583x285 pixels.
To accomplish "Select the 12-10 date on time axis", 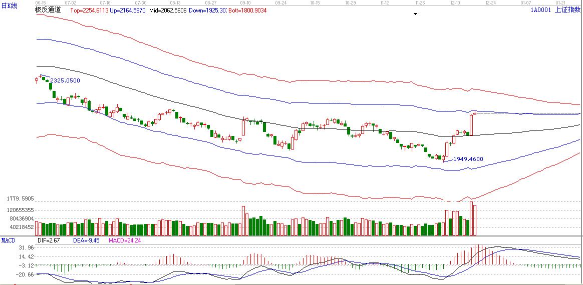I will coord(456,2).
